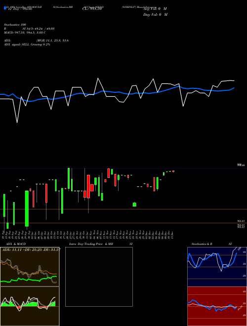Click the 'Stochastics & R' panel title
Screen dimensions: 247x326
pos(202,244)
